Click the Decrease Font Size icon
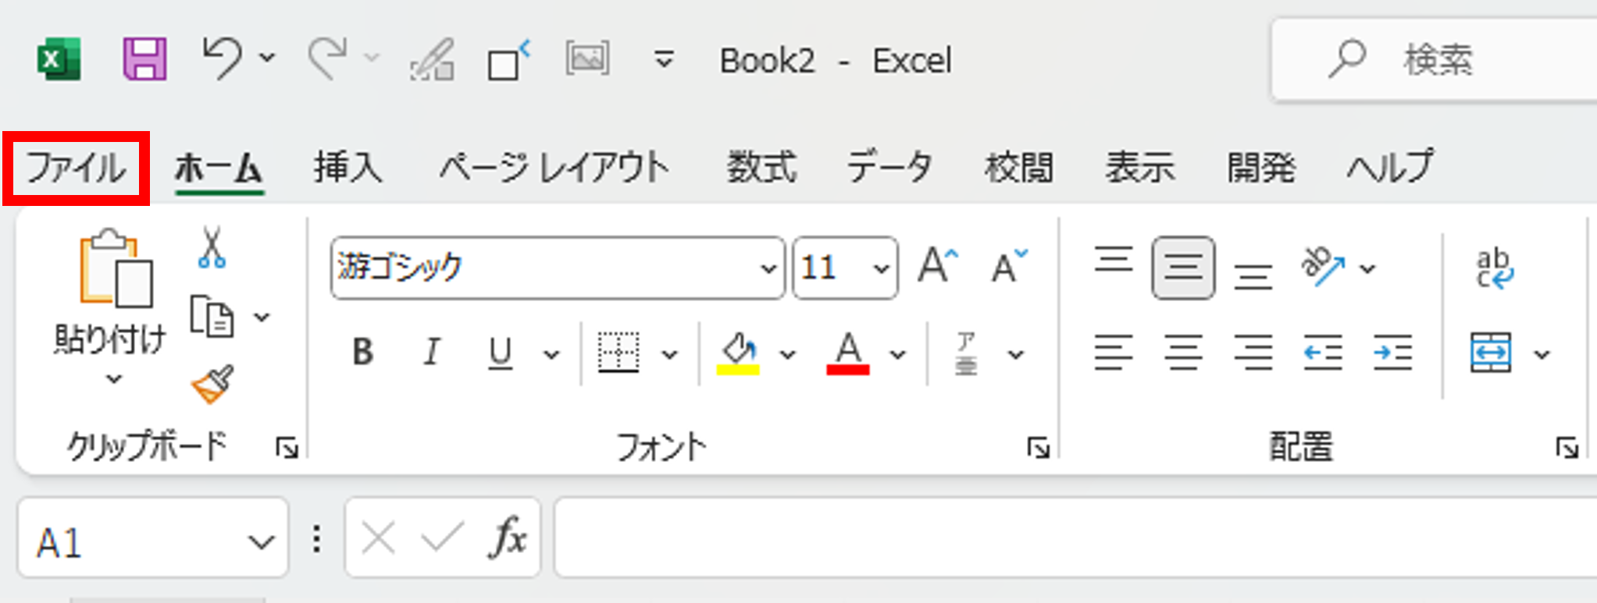Image resolution: width=1597 pixels, height=603 pixels. coord(1009,268)
